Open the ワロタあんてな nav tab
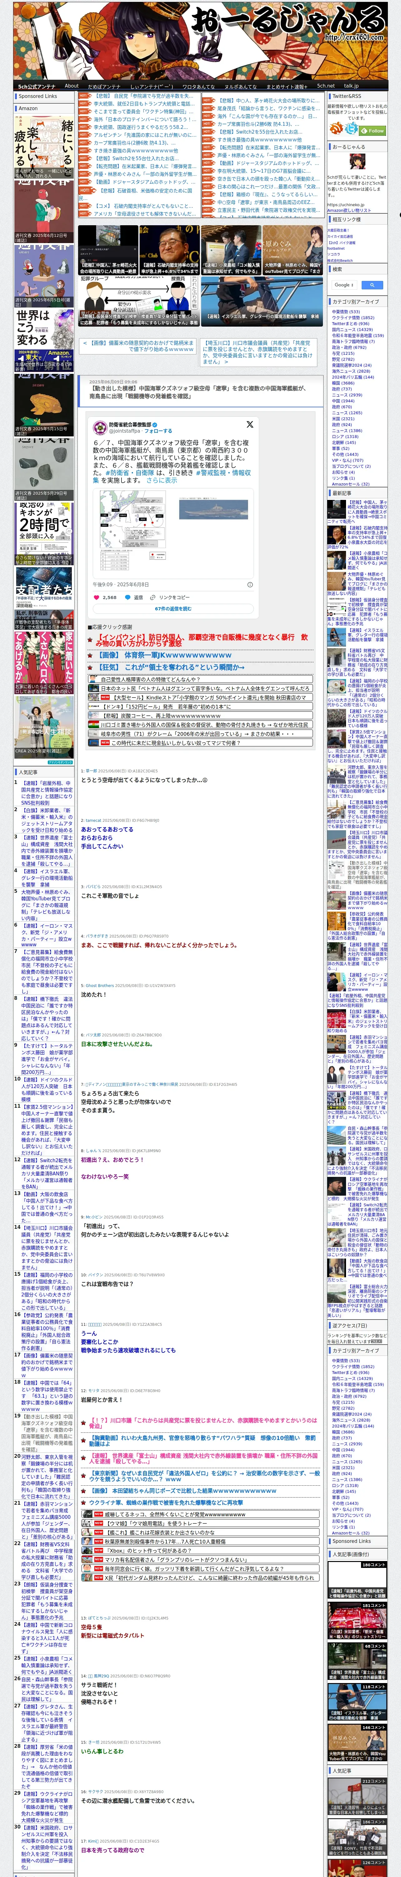The height and width of the screenshot is (1877, 401). click(x=198, y=86)
